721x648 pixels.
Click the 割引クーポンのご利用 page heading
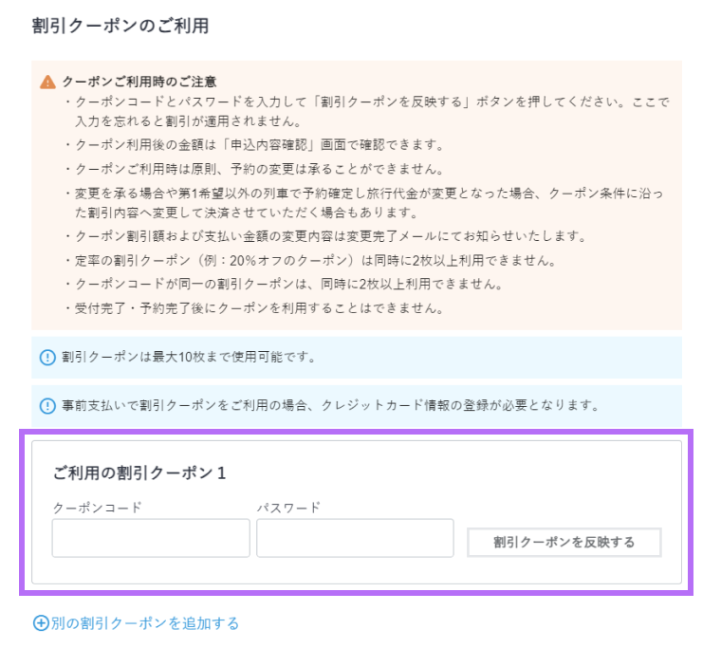pos(120,26)
